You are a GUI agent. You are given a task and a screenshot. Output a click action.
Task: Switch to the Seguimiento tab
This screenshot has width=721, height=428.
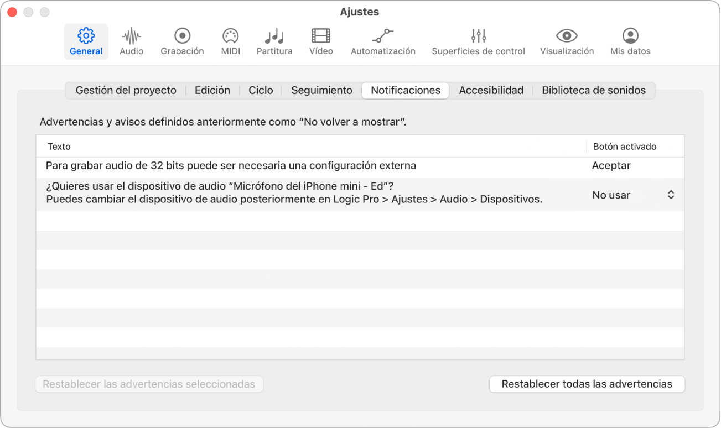click(x=320, y=90)
